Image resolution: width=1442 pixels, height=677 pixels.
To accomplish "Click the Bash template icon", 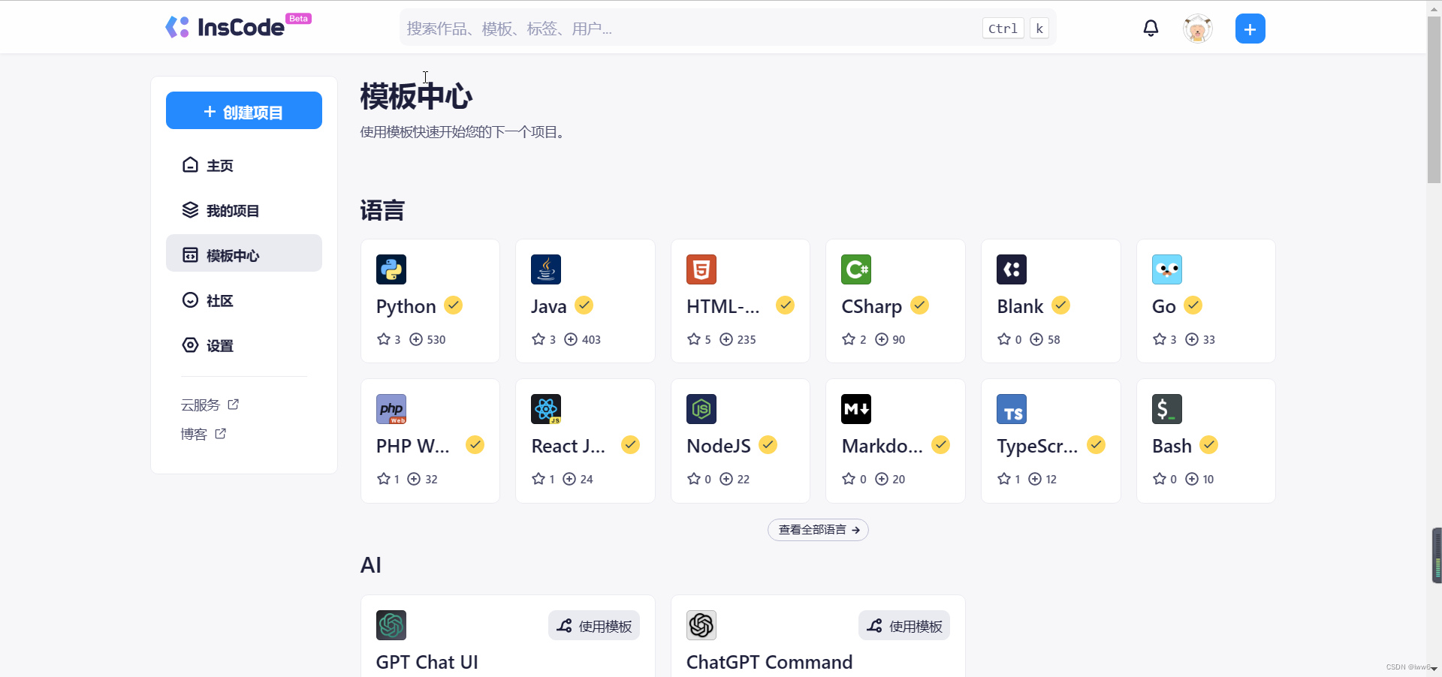I will pyautogui.click(x=1167, y=409).
